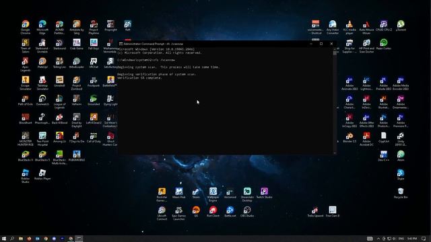Select the Project Zomboid desktop icon
The image size is (431, 242).
tap(76, 83)
